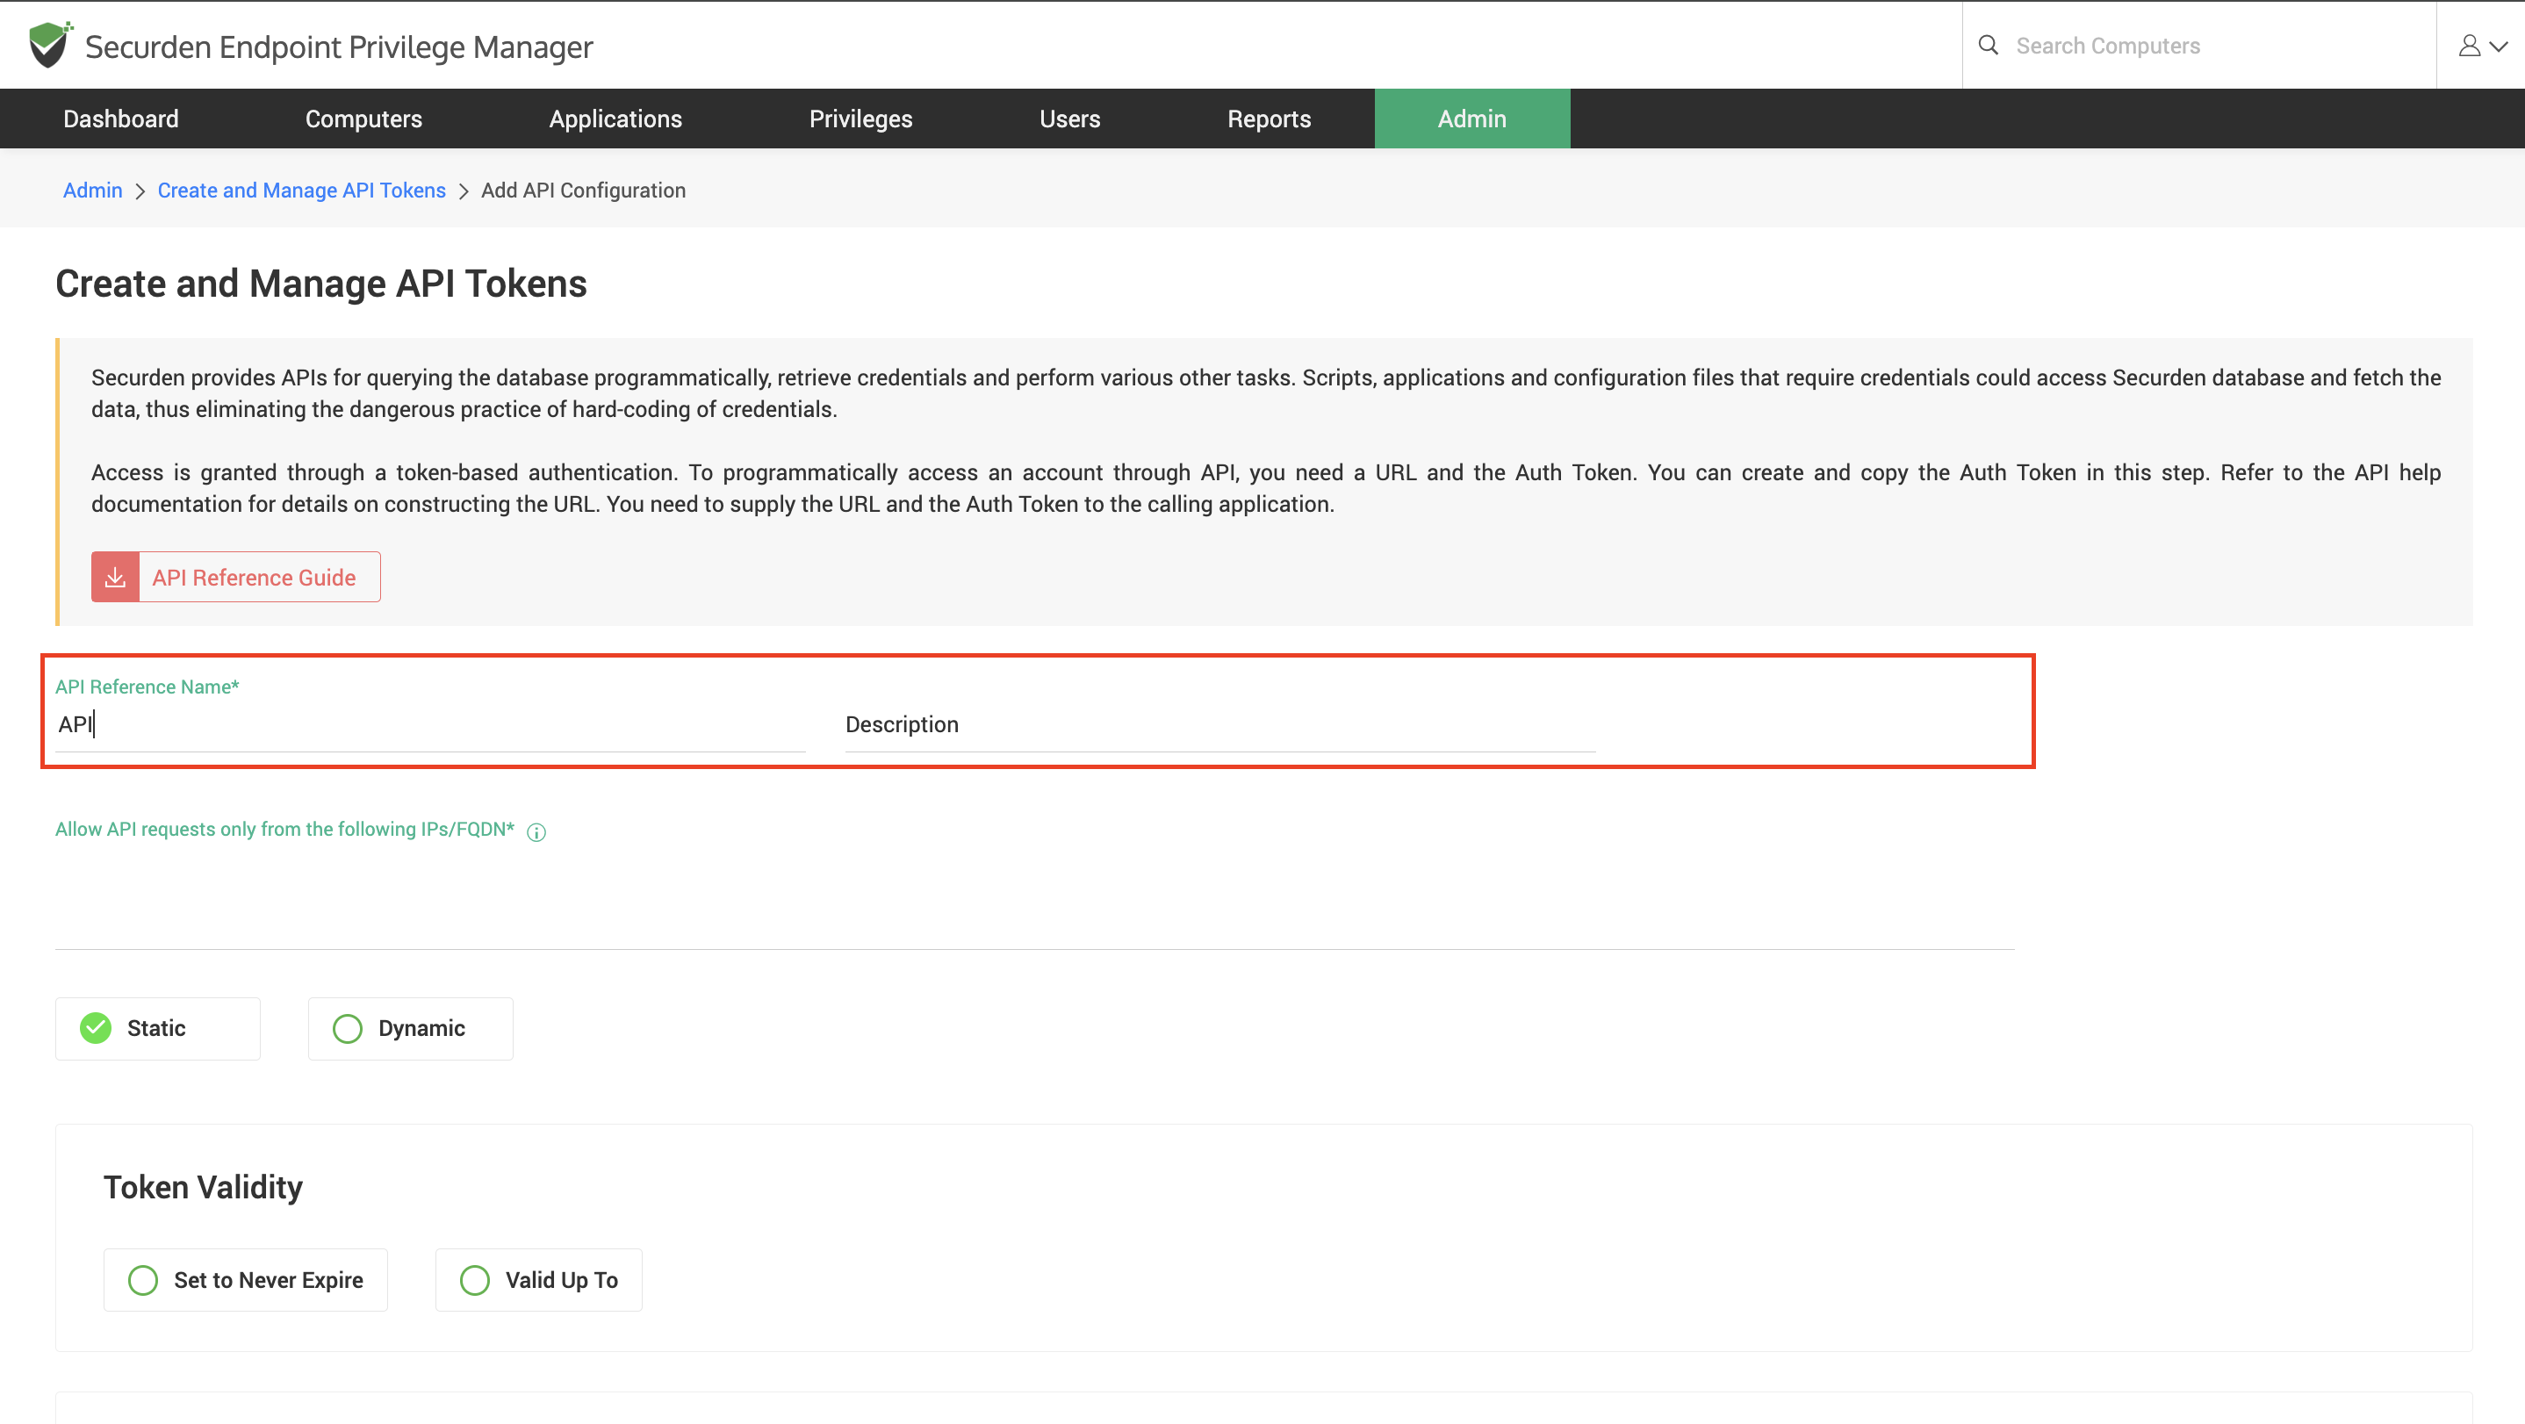Select the Static token radio option
The height and width of the screenshot is (1424, 2525).
click(96, 1028)
